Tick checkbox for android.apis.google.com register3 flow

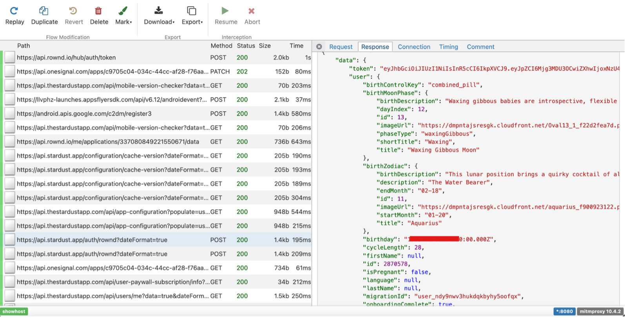click(10, 114)
